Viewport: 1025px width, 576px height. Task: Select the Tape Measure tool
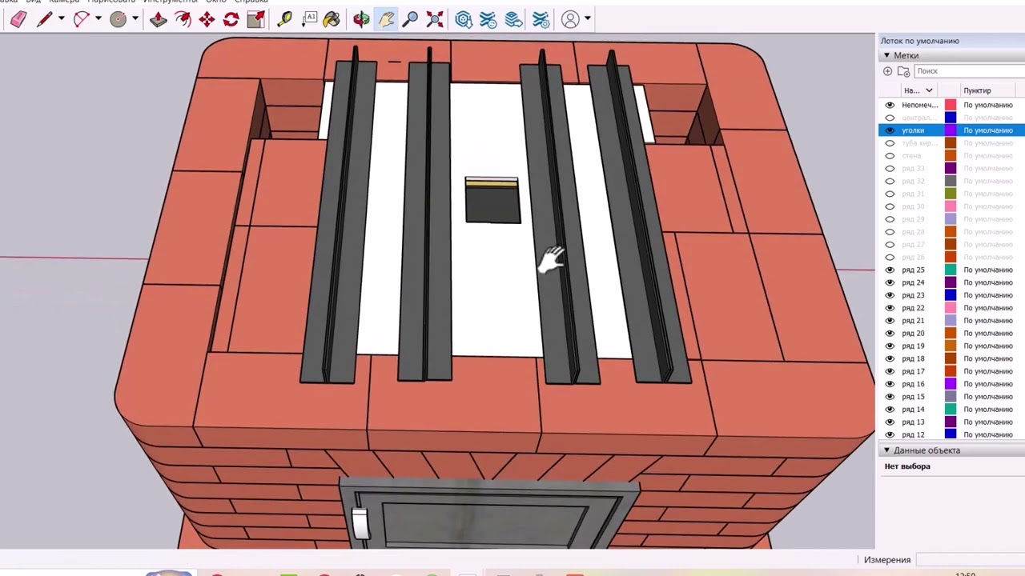[284, 19]
